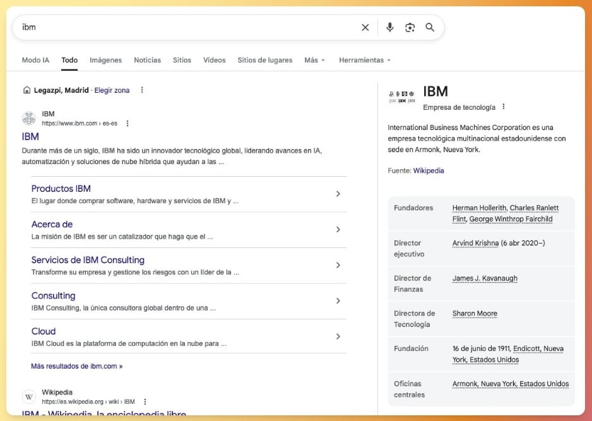Click the Wikipedia favicon on the Wikipedia result
This screenshot has width=592, height=421.
29,397
